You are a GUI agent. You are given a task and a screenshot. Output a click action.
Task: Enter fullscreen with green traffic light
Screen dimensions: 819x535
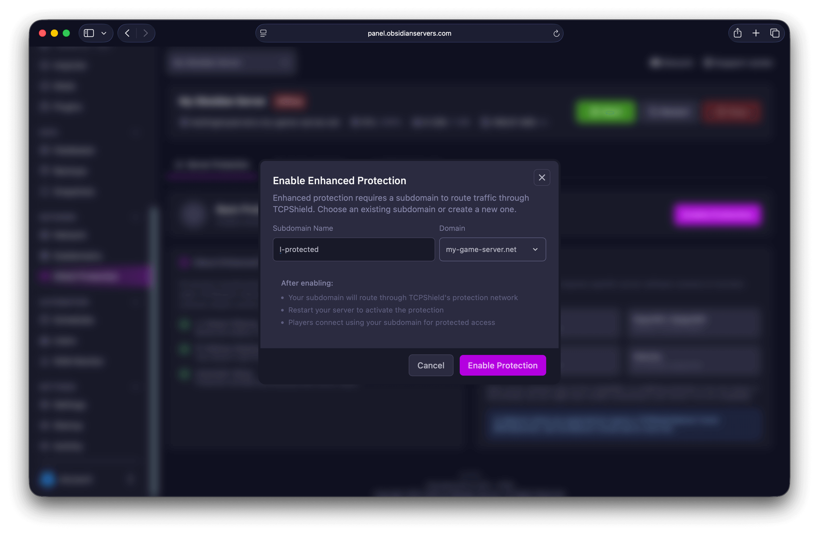pos(67,33)
